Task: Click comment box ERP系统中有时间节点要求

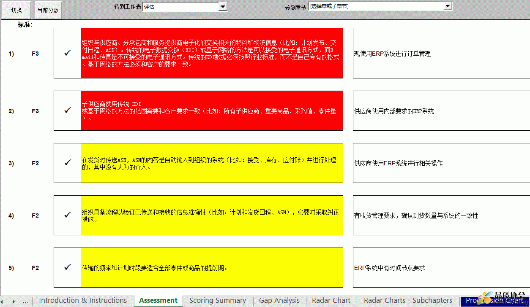Action: coord(441,267)
